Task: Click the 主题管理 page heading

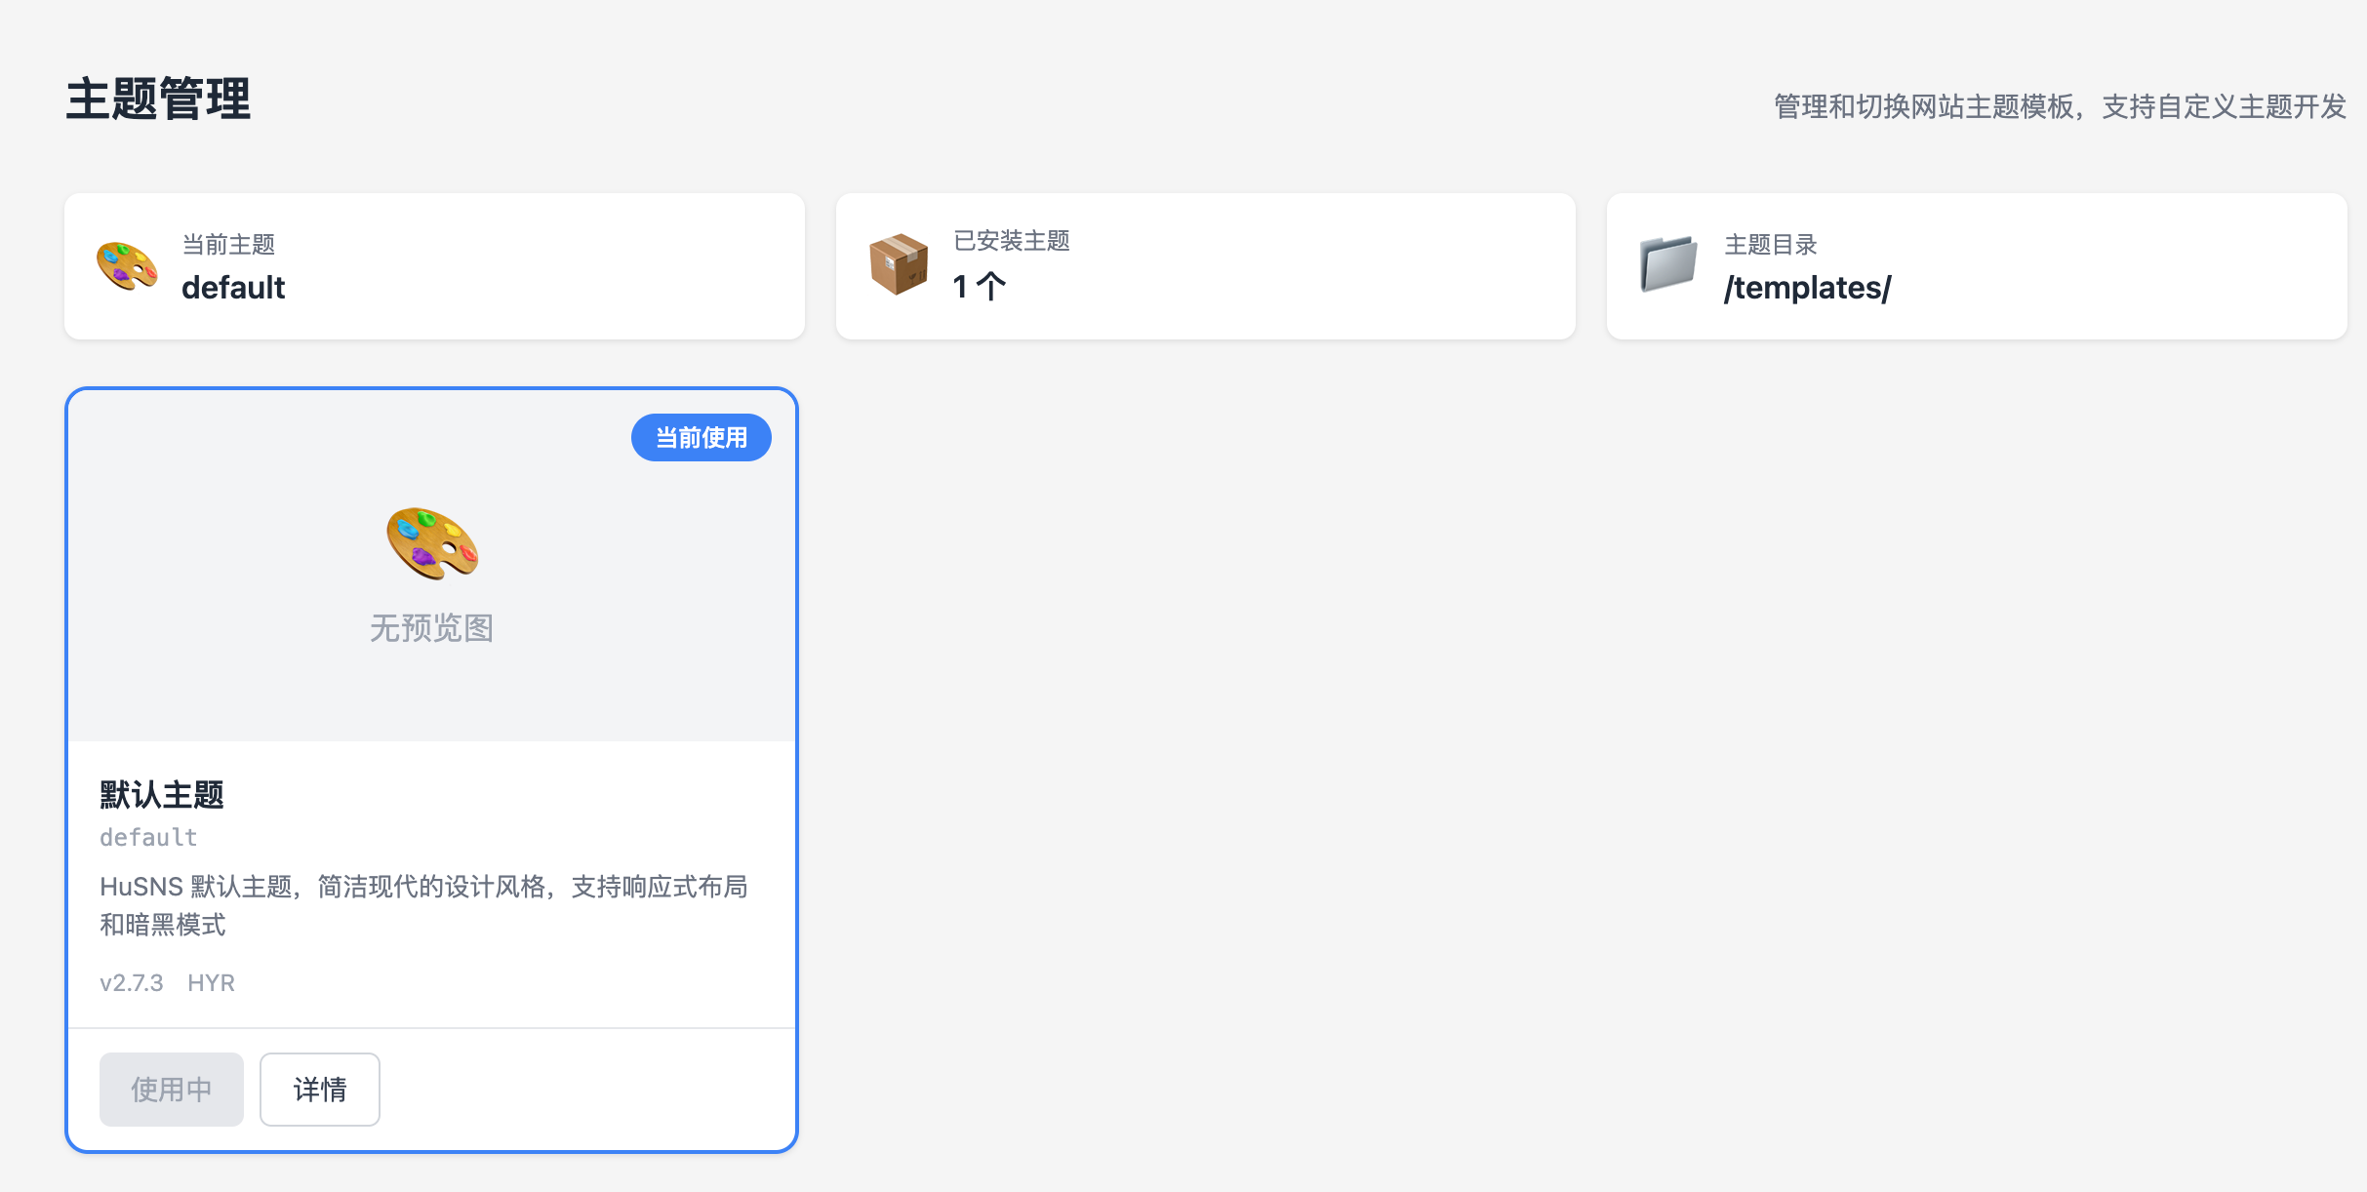Action: coord(158,99)
